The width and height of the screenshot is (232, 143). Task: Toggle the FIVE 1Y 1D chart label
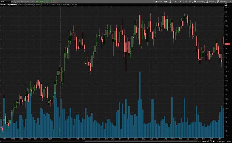(8, 5)
